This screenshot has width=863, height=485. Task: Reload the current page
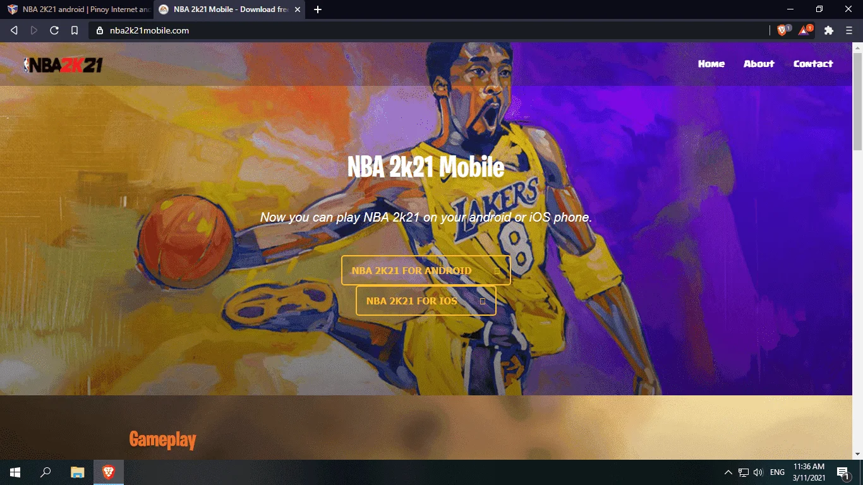[x=54, y=30]
